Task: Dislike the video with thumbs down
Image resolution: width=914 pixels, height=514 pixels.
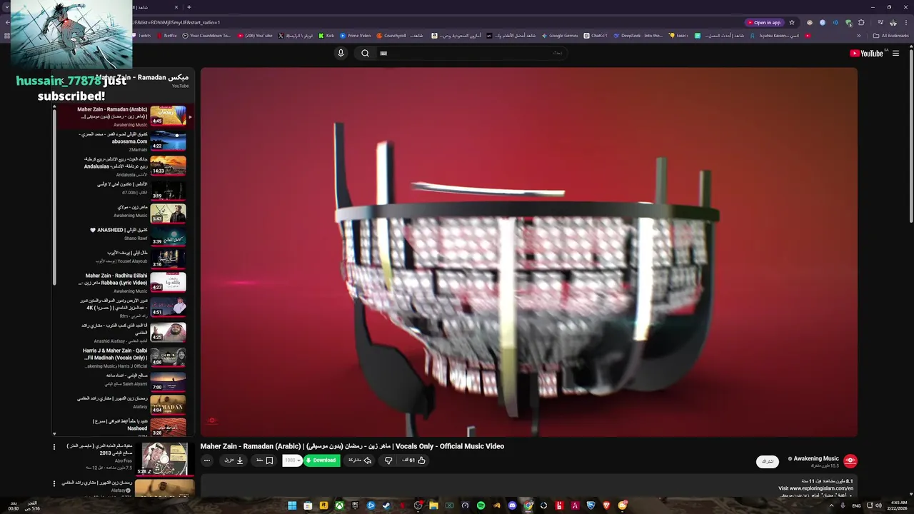Action: point(388,460)
